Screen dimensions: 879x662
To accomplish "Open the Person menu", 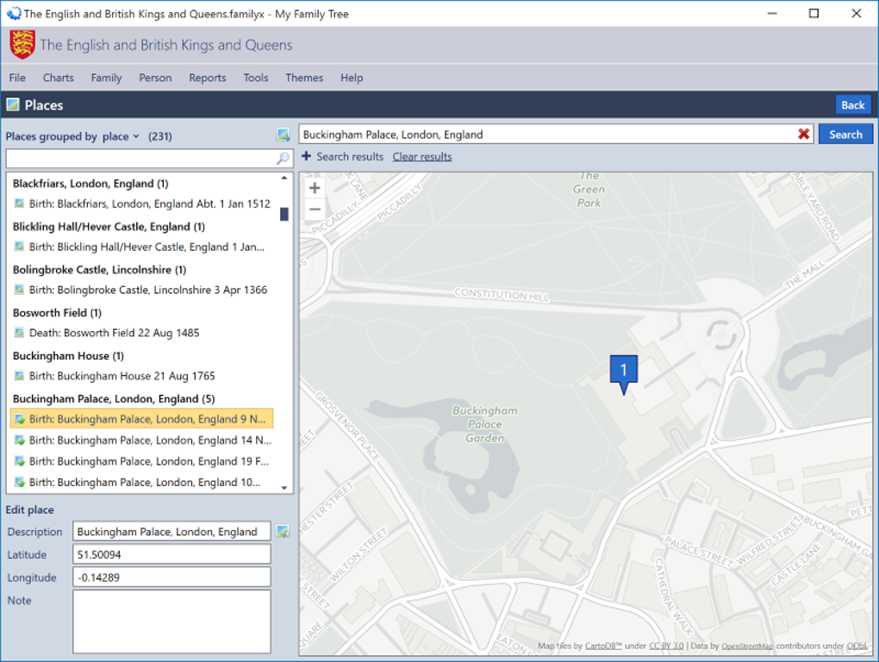I will tap(155, 78).
